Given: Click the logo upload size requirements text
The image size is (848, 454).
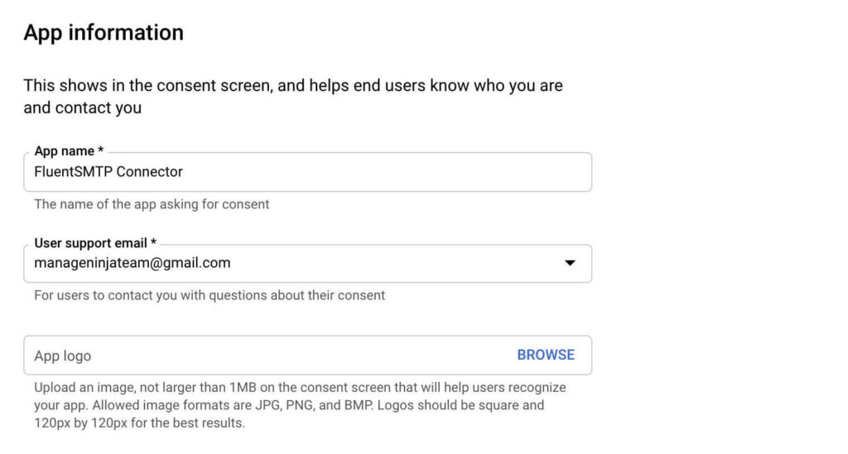Looking at the screenshot, I should [x=300, y=405].
